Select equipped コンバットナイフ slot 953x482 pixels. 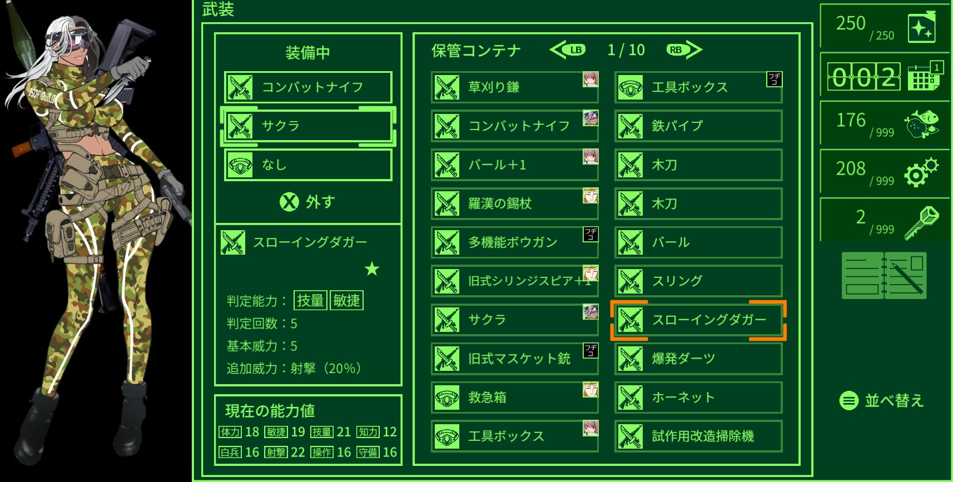point(308,87)
